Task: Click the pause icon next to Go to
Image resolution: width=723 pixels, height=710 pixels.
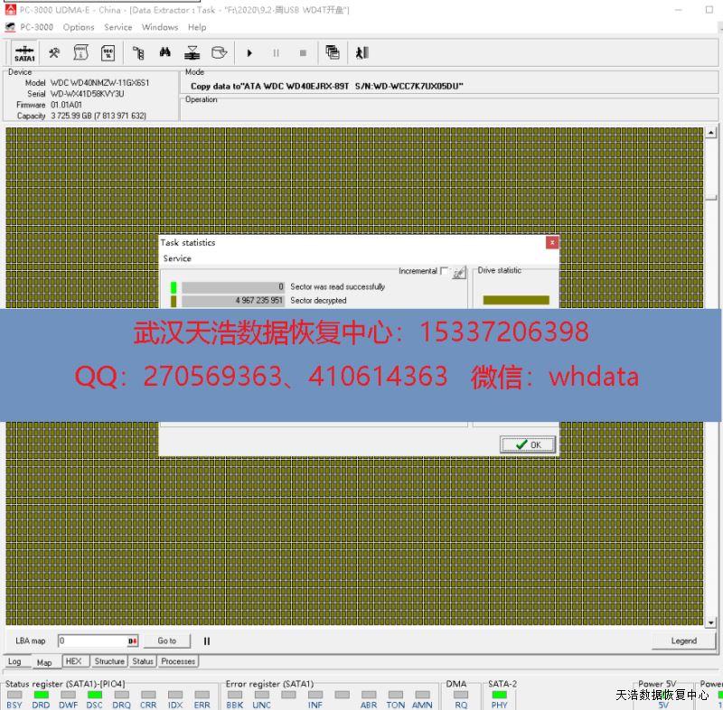Action: [207, 640]
